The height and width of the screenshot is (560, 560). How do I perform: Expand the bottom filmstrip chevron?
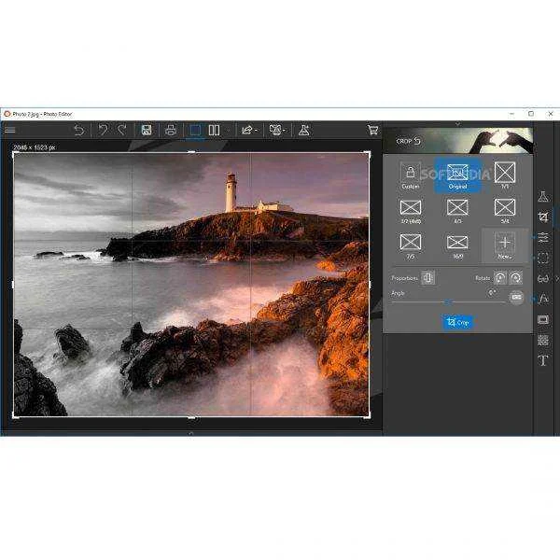coord(190,433)
